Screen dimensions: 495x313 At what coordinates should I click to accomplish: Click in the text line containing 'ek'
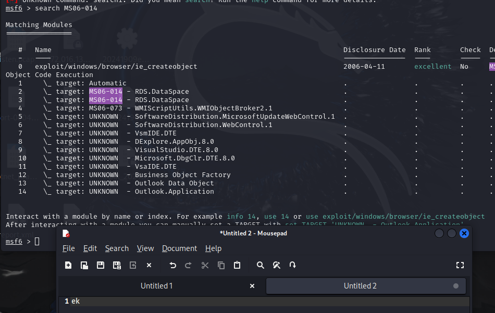pyautogui.click(x=265, y=302)
